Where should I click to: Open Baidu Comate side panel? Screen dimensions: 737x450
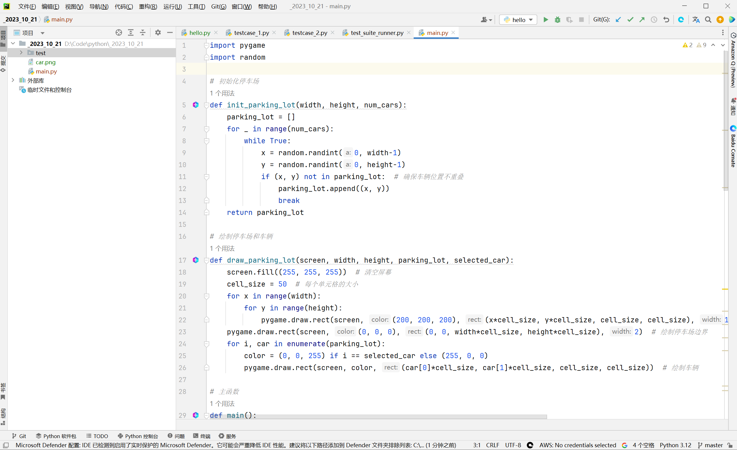(x=733, y=146)
